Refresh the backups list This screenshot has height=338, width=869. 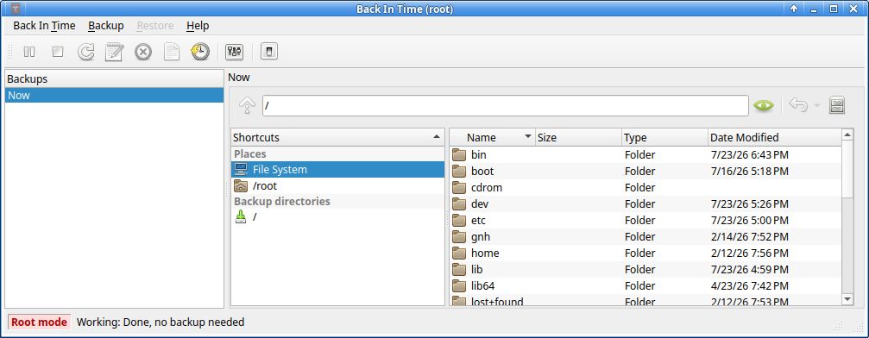[86, 52]
